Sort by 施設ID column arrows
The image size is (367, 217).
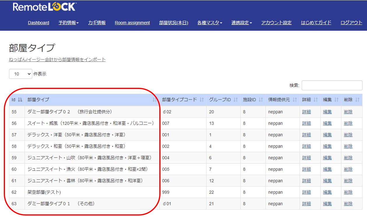261,100
